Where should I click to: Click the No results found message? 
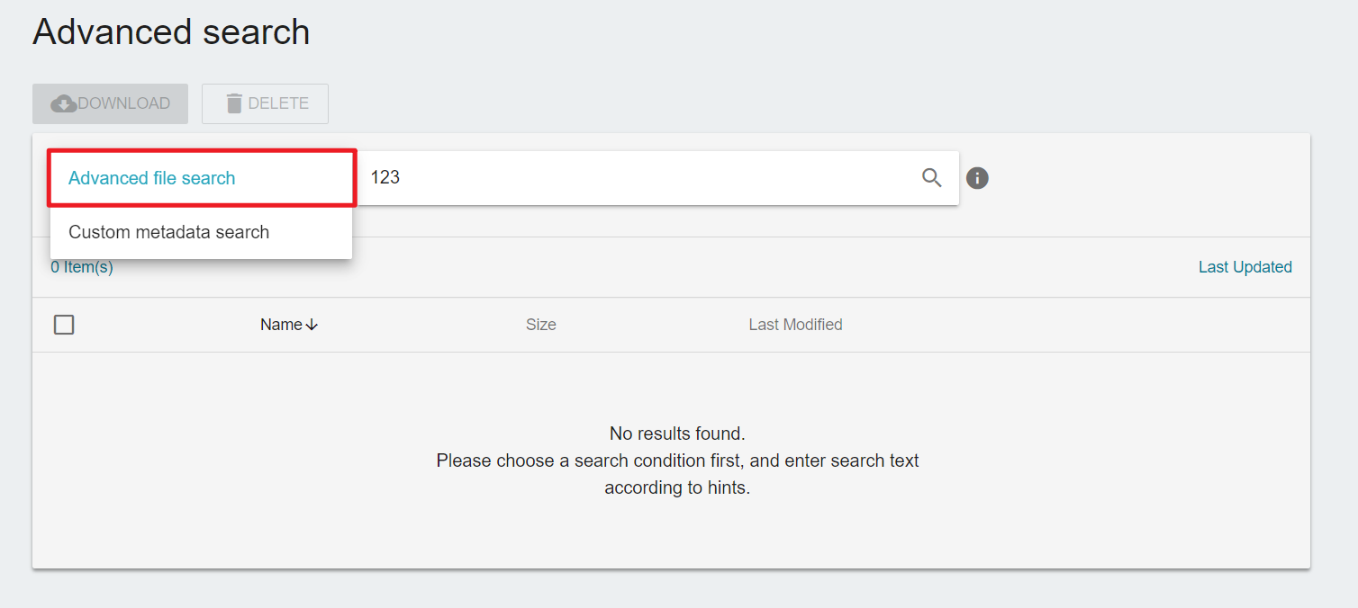(x=677, y=434)
